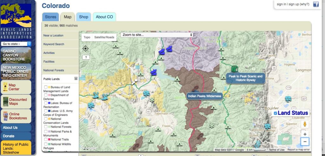
Task: Click the National Parks purple legend swatch
Action: point(49,132)
